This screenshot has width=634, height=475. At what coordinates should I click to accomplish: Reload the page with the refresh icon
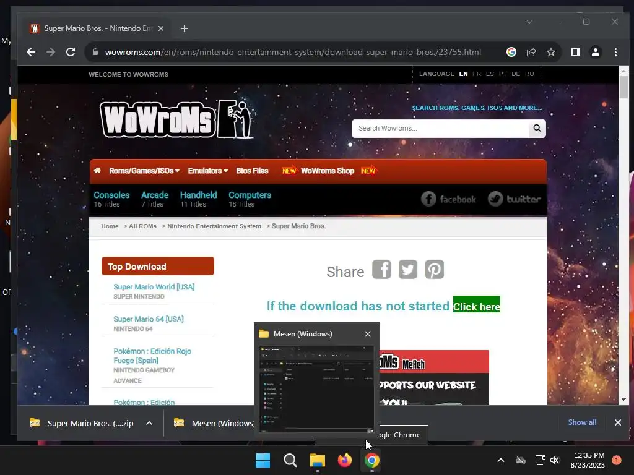pyautogui.click(x=71, y=52)
